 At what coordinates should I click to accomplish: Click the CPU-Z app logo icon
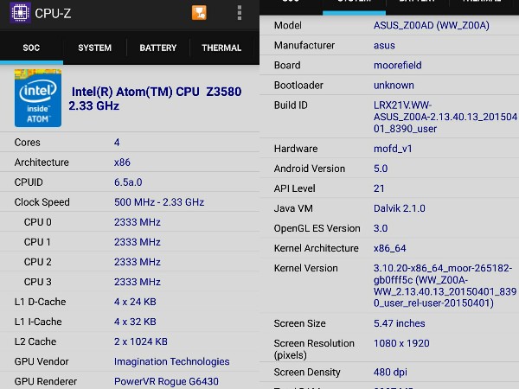[x=20, y=13]
